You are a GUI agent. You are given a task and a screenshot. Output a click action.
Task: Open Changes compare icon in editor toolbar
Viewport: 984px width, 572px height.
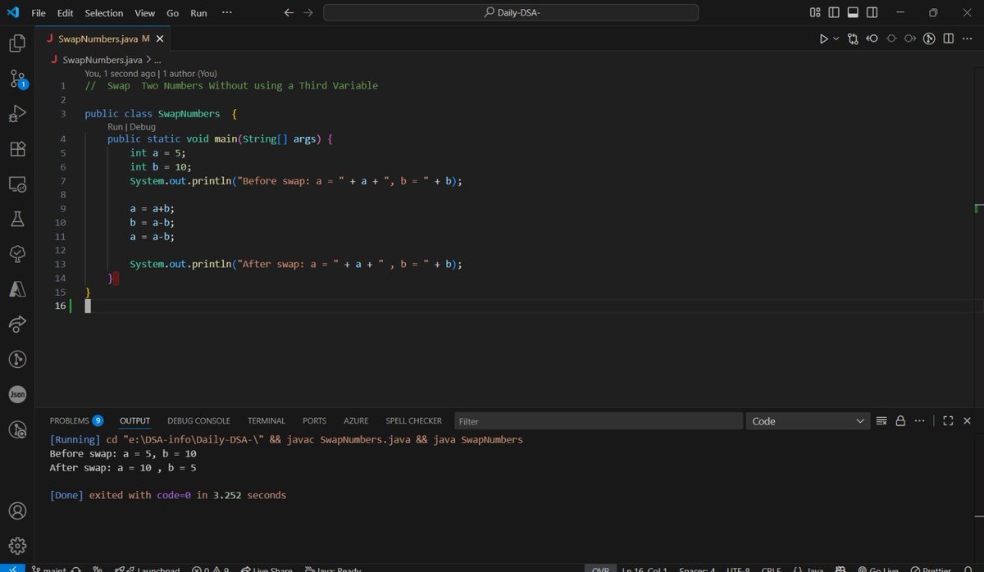(854, 39)
